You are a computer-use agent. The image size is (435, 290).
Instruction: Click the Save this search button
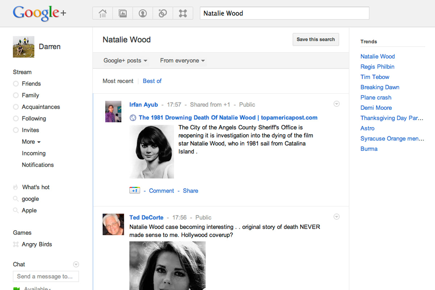(315, 39)
